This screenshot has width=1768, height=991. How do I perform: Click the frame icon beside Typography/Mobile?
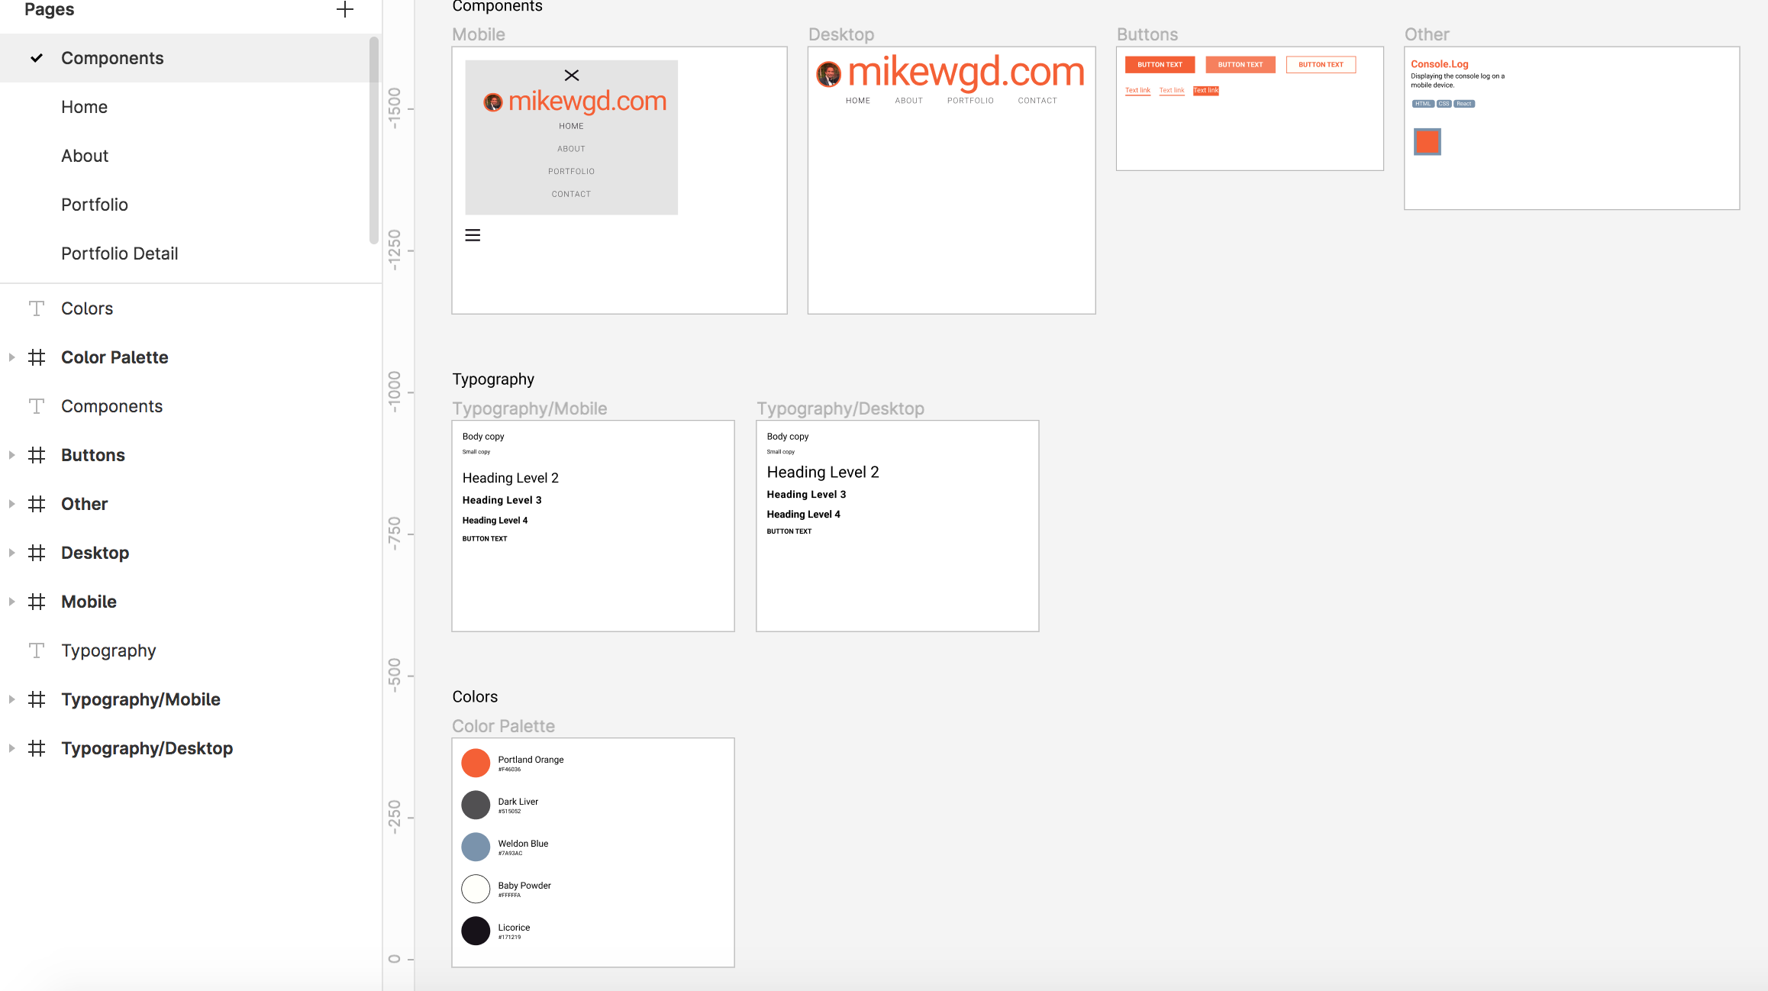click(x=37, y=699)
